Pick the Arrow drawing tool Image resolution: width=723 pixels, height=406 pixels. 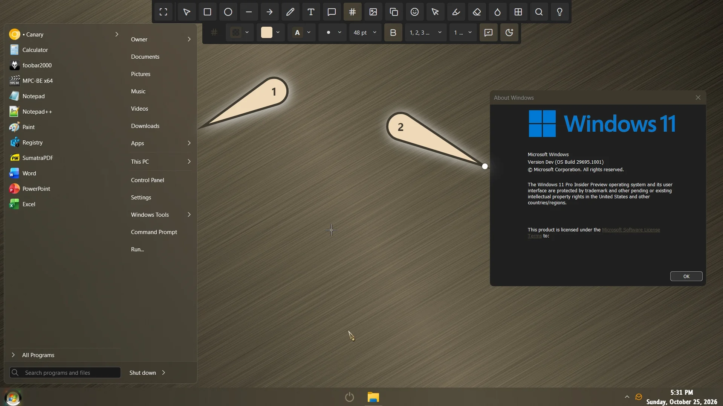(x=269, y=12)
